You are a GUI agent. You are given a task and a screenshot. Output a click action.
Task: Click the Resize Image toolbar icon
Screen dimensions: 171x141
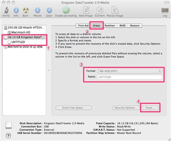point(115,10)
